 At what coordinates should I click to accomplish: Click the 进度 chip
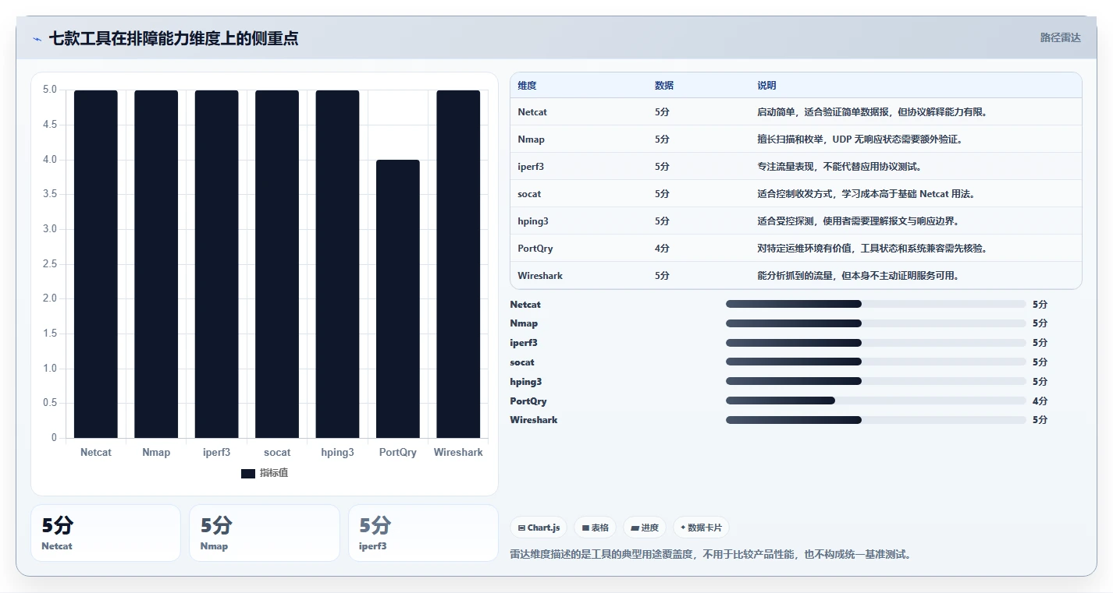[645, 528]
